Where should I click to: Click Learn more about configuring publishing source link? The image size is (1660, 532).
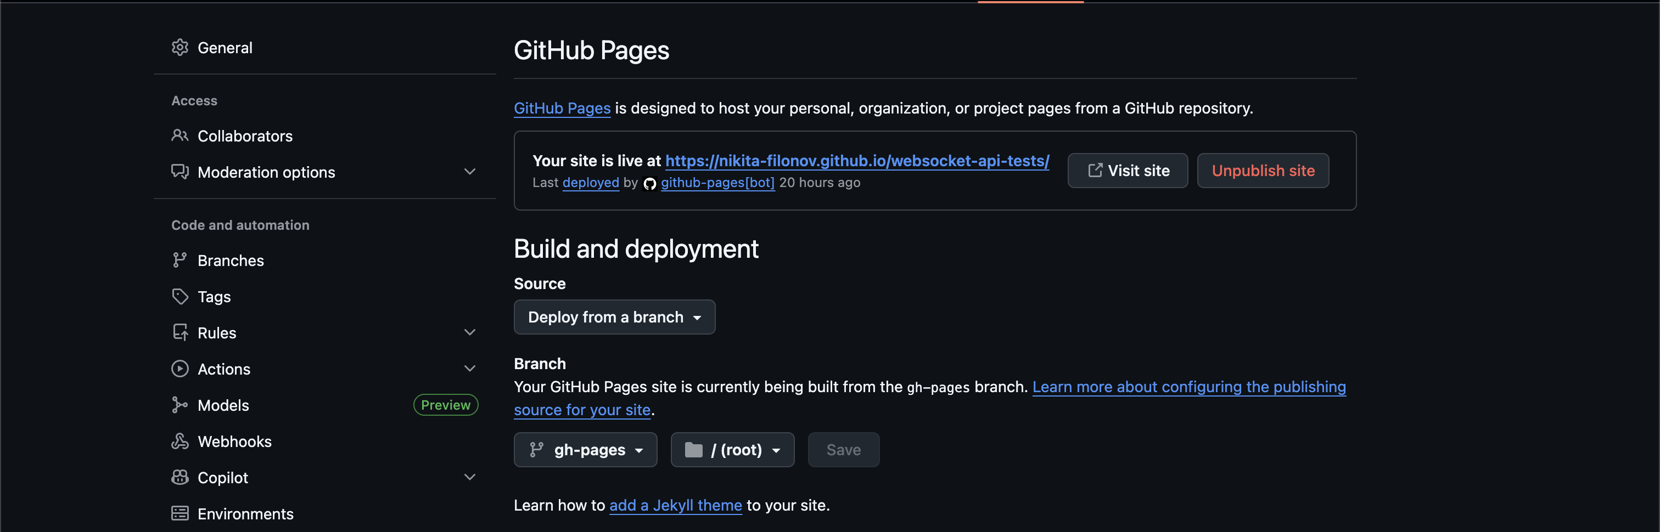(1189, 387)
